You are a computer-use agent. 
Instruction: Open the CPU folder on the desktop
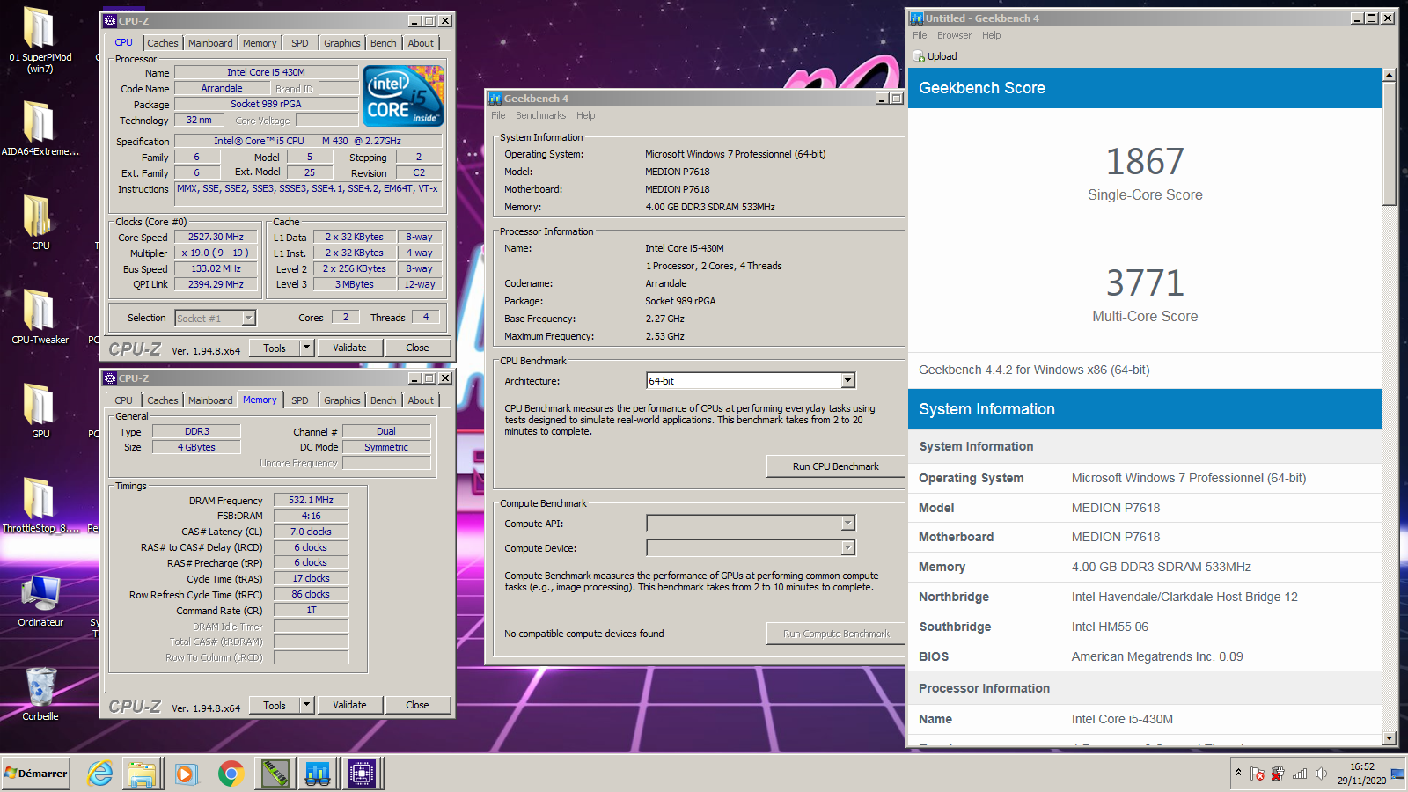(x=40, y=223)
